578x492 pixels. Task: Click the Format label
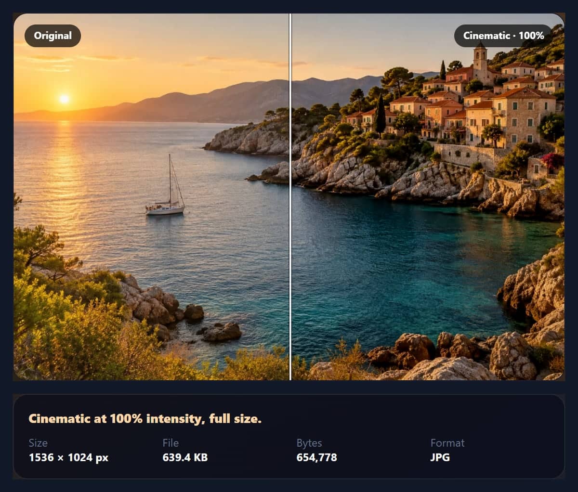447,443
